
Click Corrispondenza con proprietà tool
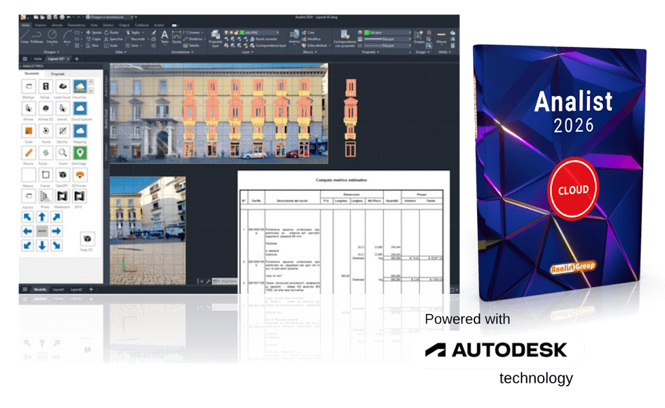click(x=345, y=38)
